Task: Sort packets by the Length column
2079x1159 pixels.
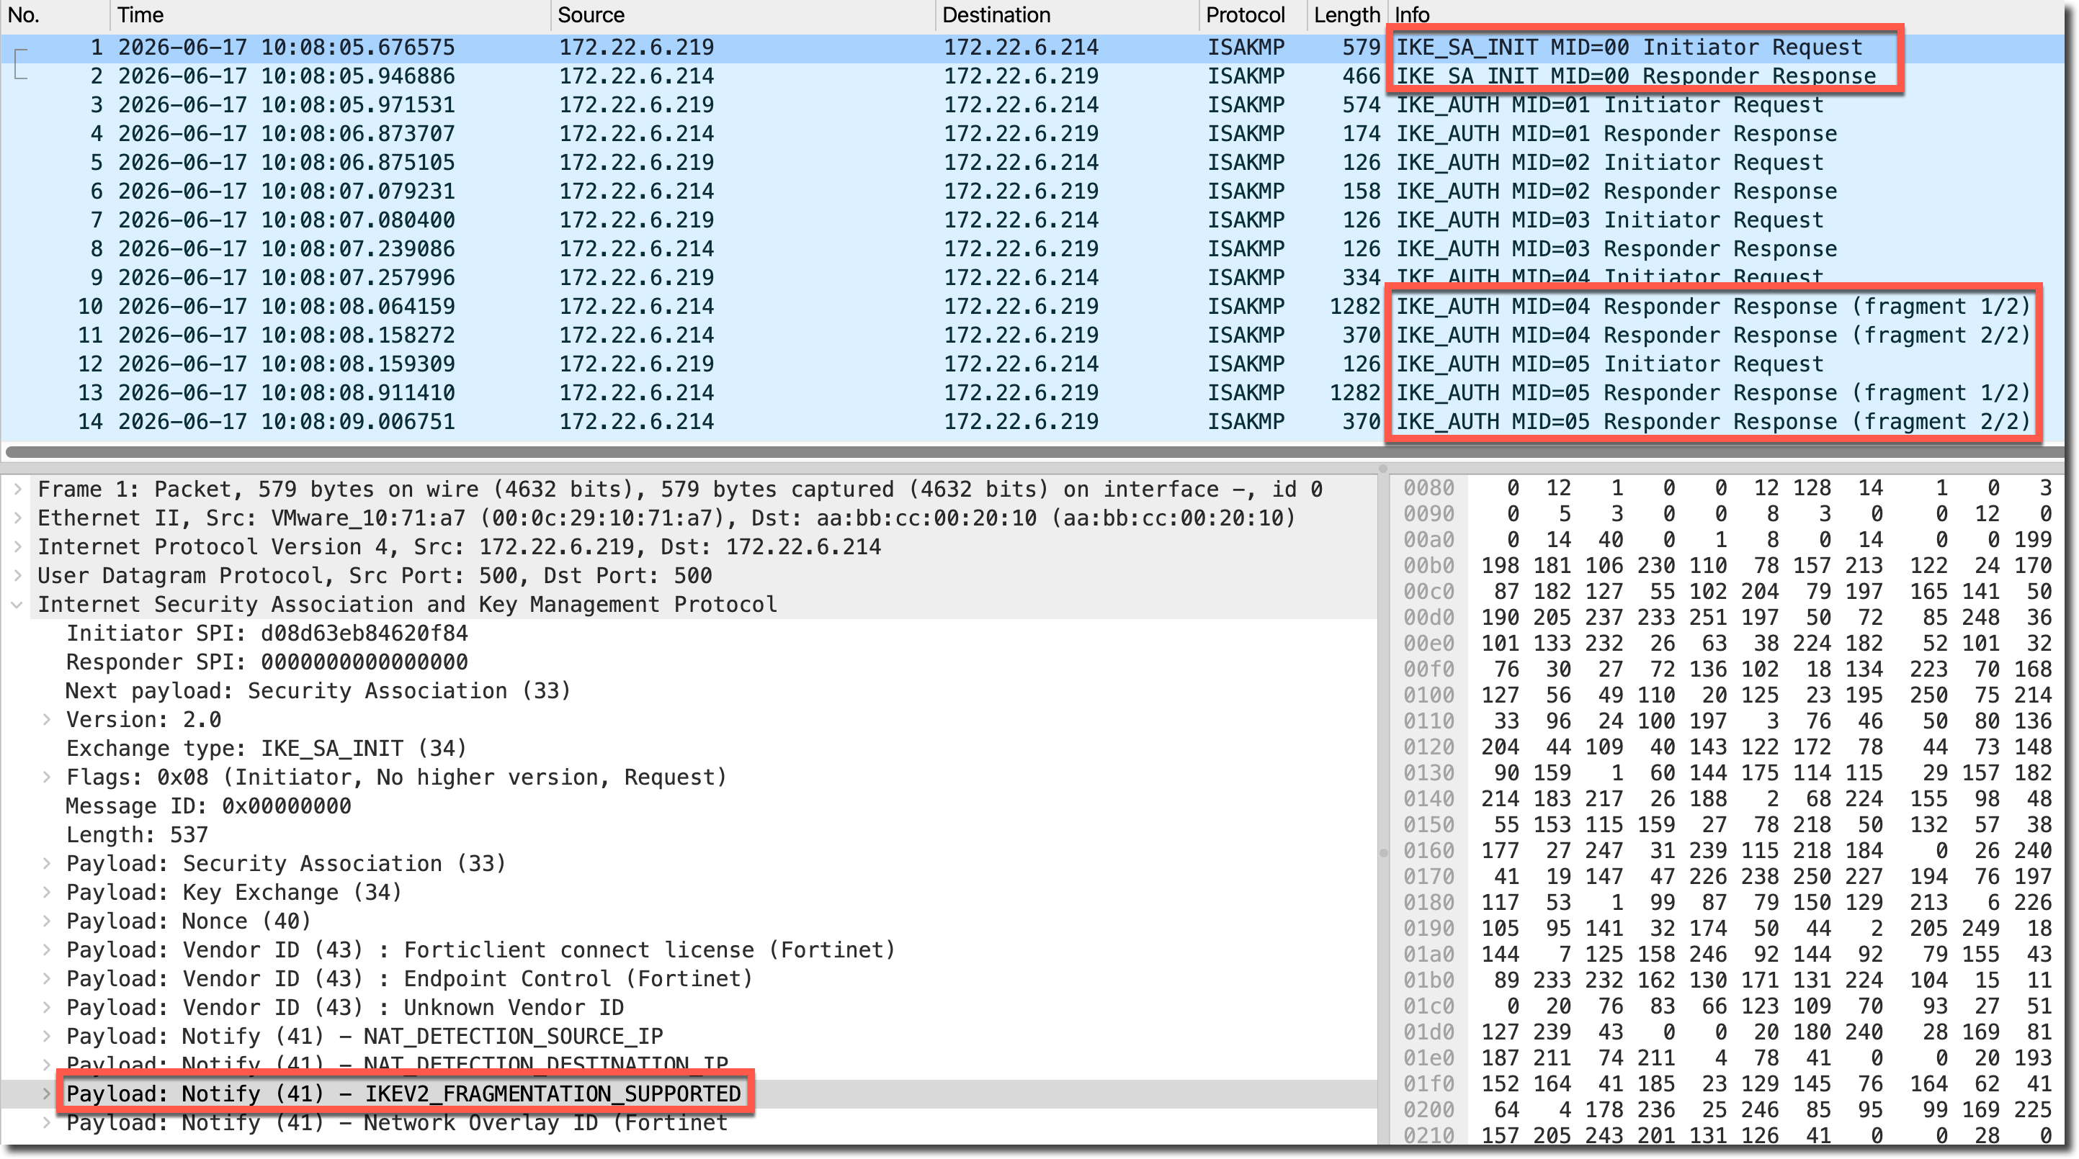Action: pos(1346,14)
